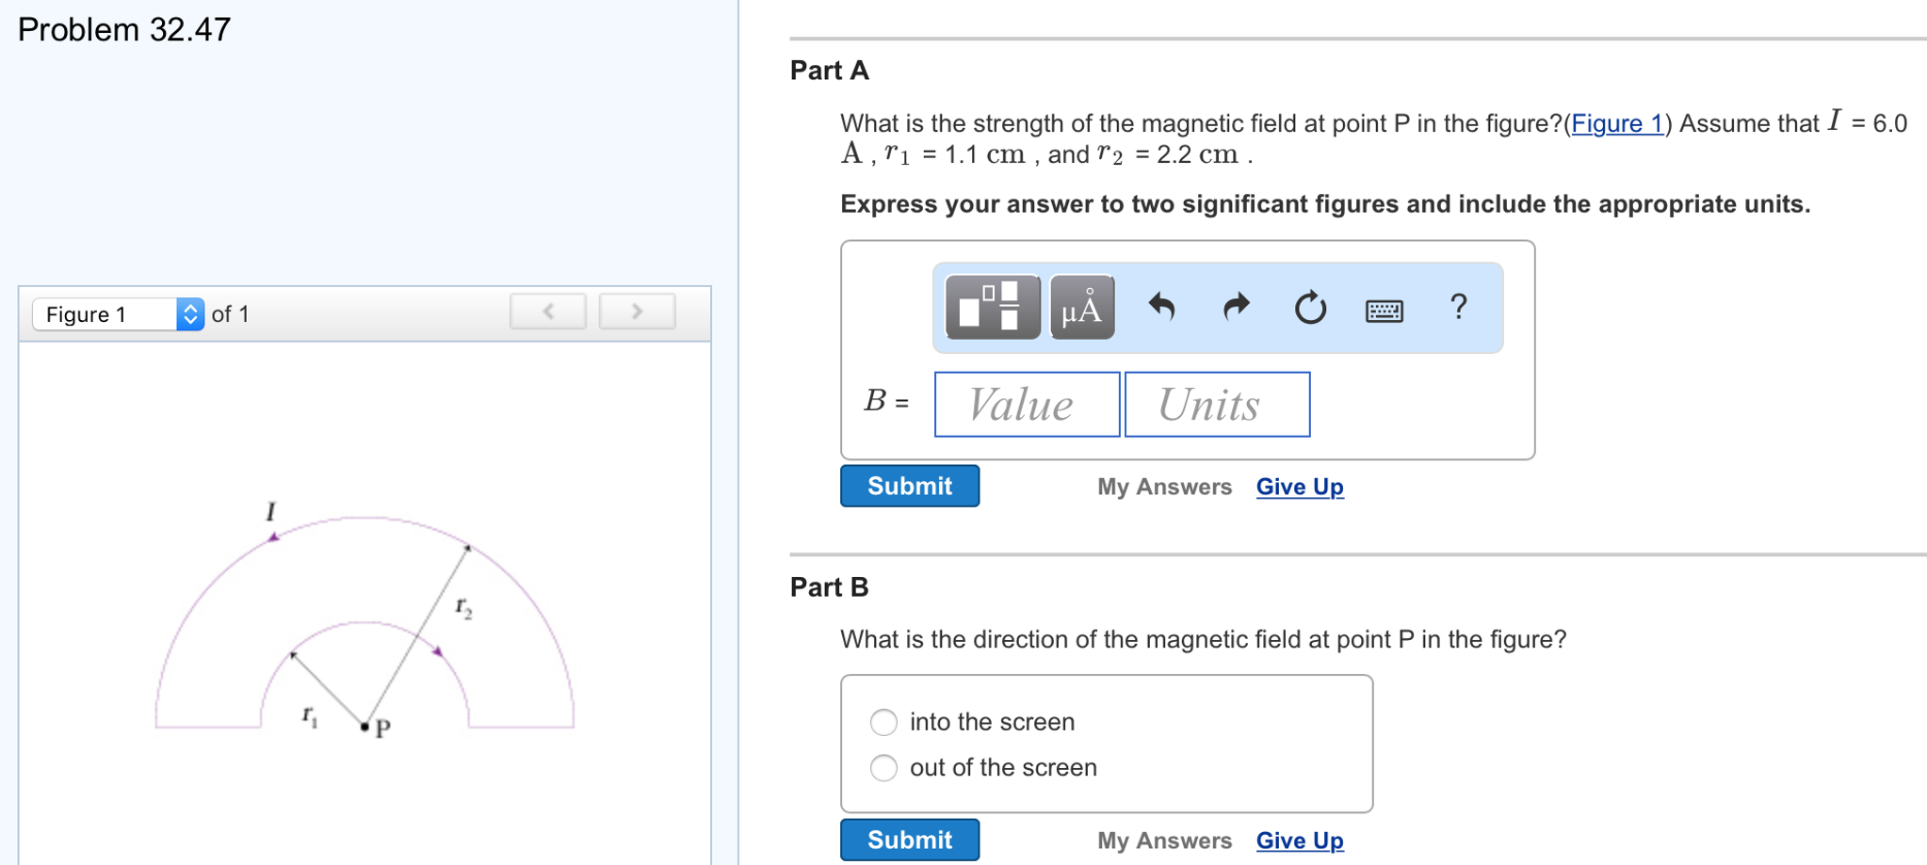
Task: Focus the B Value input field
Action: [1028, 405]
